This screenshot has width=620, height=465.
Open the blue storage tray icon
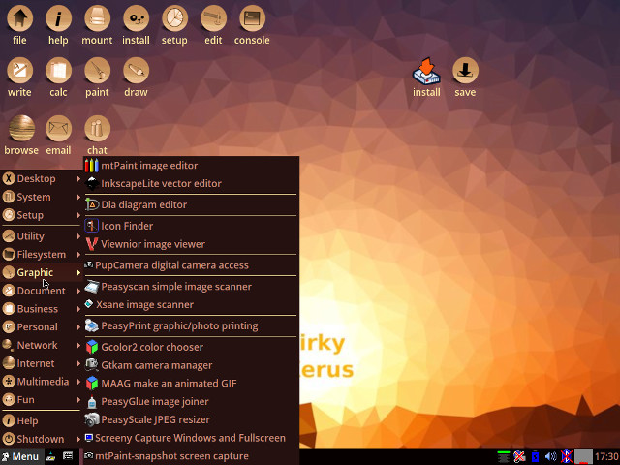[535, 456]
